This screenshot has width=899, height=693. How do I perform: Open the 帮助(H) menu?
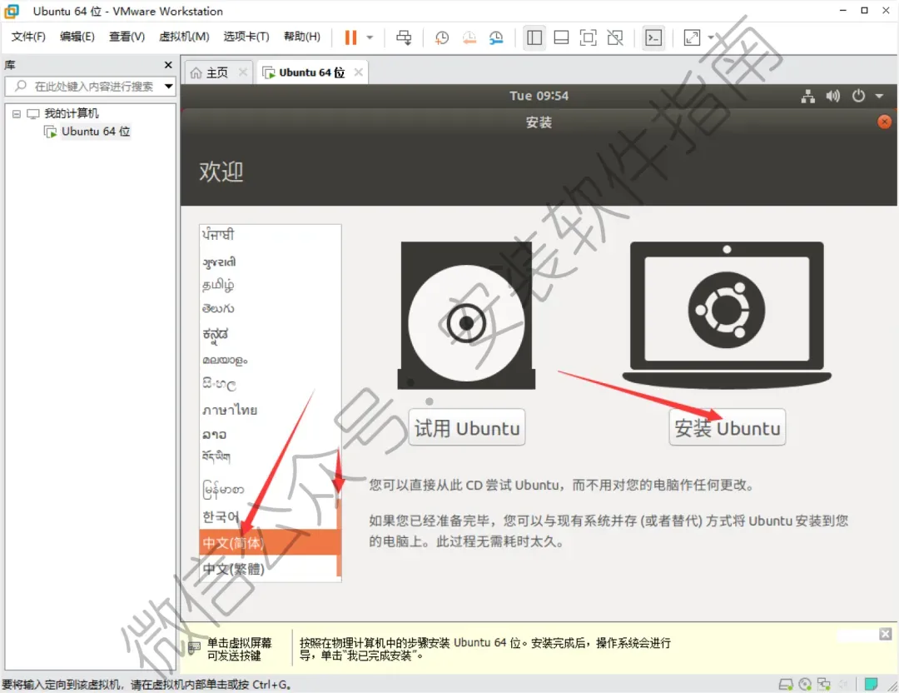pyautogui.click(x=302, y=37)
